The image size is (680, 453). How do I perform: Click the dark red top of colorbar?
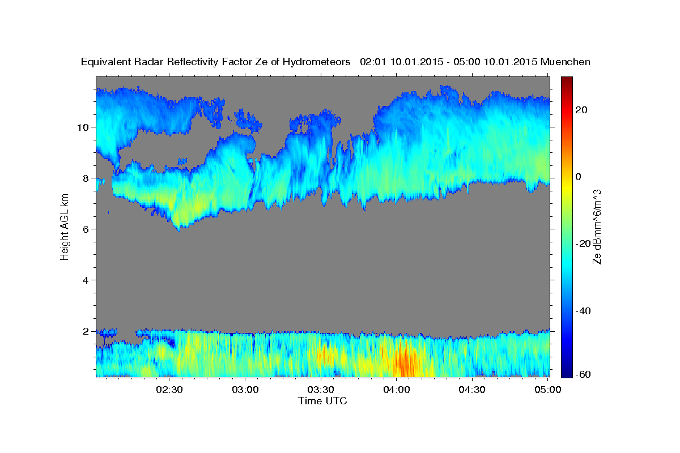tap(566, 81)
